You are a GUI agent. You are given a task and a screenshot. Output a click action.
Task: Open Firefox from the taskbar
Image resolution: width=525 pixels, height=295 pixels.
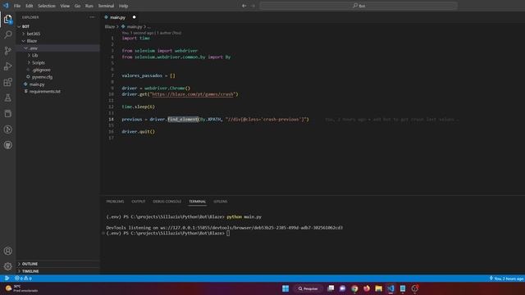(x=367, y=288)
